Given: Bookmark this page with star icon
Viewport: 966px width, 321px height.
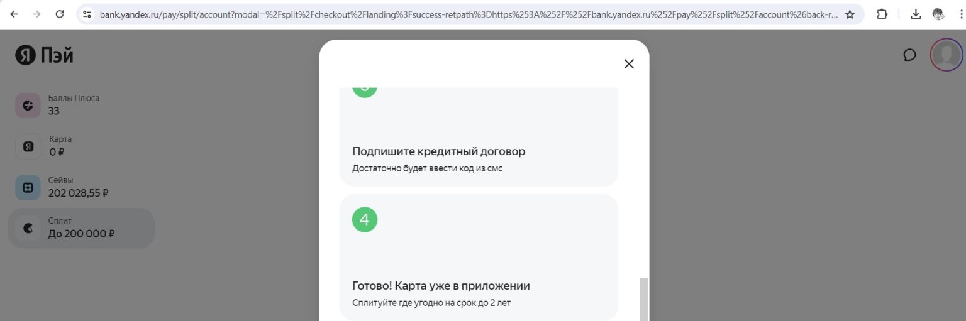Looking at the screenshot, I should [x=850, y=14].
